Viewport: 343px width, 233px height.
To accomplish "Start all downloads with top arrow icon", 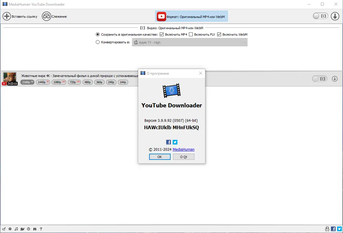I will 335,16.
